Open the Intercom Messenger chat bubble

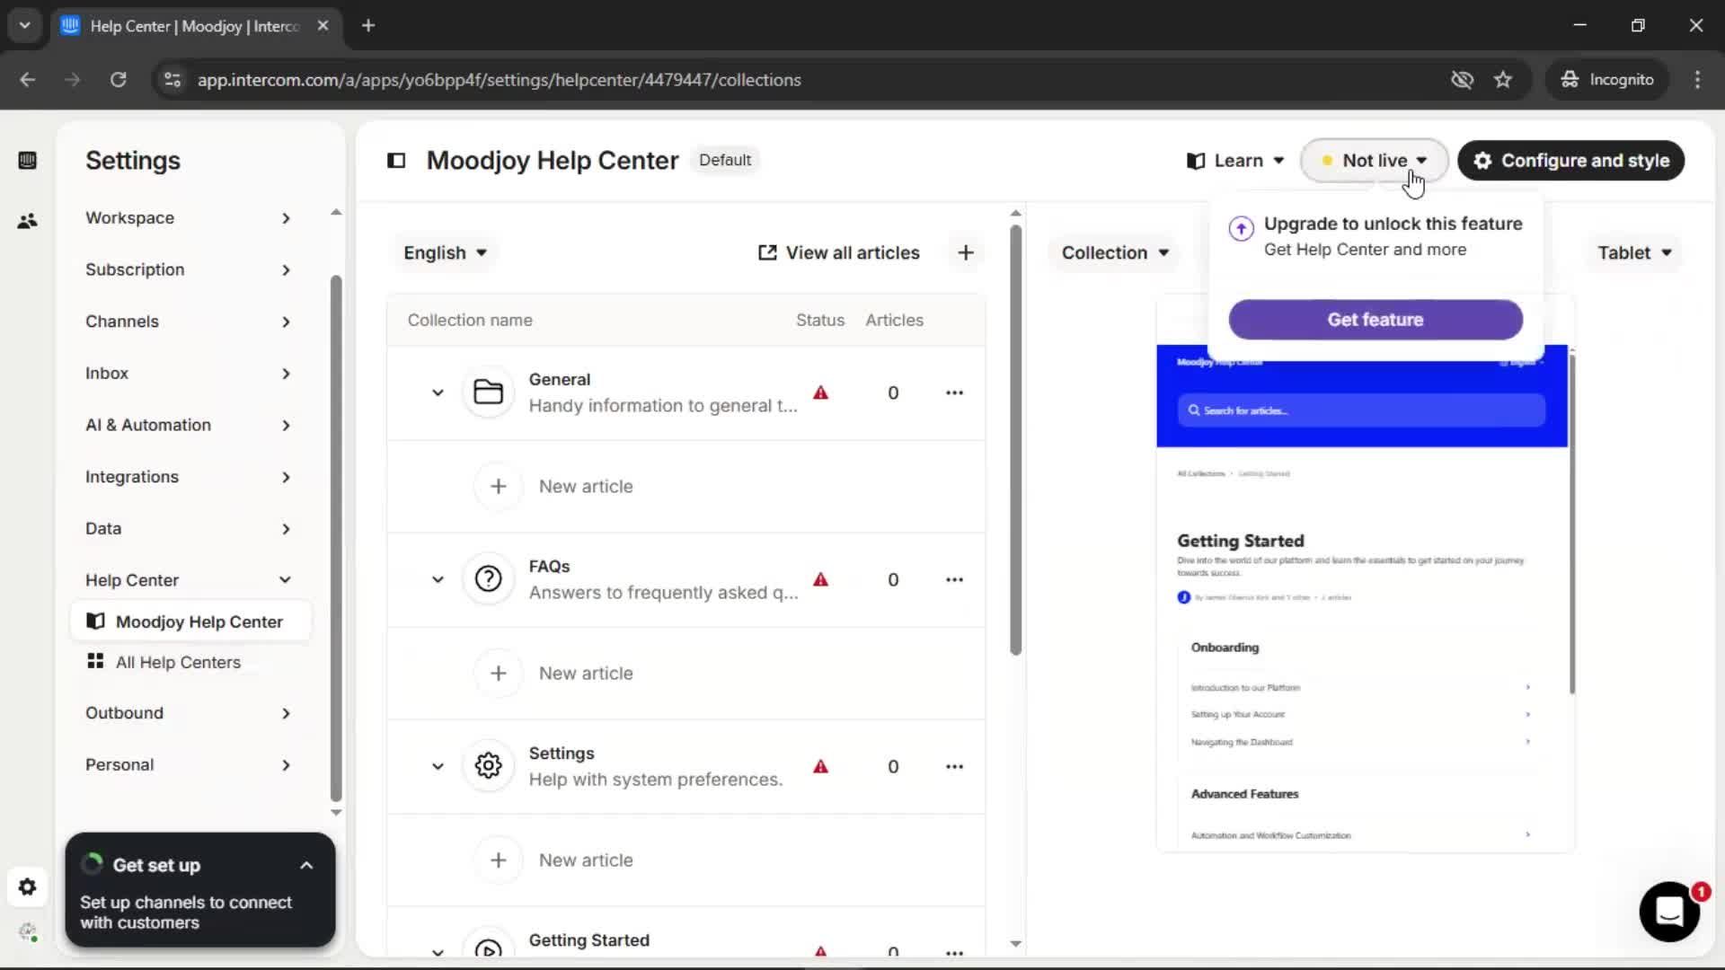pos(1669,912)
